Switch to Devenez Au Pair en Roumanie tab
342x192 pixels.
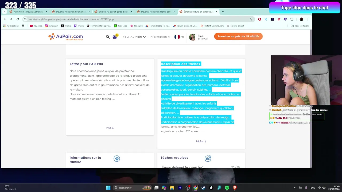click(71, 12)
